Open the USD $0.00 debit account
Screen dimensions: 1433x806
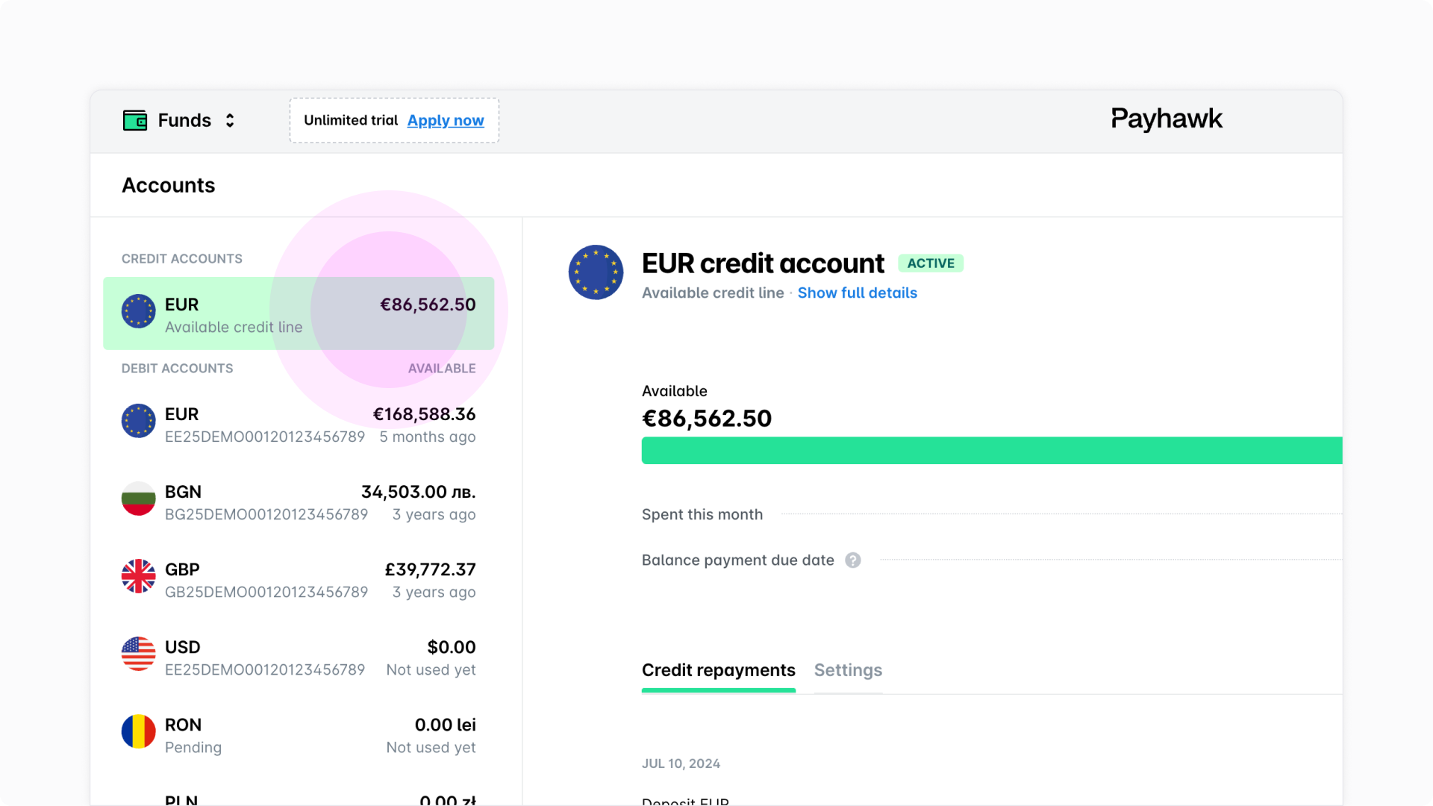(x=299, y=657)
